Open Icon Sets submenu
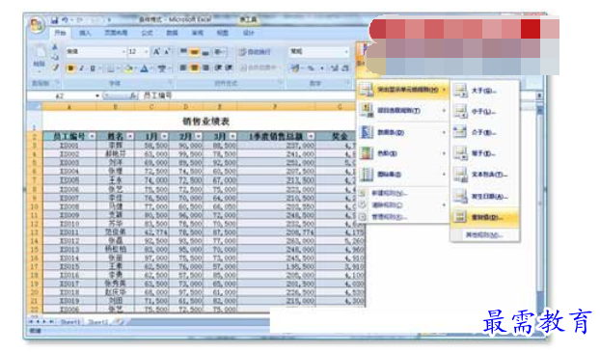The image size is (600, 352). click(x=402, y=175)
